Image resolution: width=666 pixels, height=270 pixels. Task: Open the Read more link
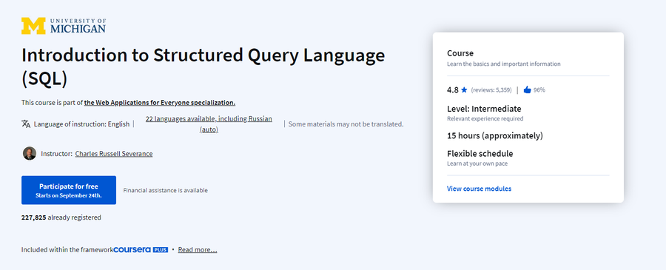click(198, 249)
